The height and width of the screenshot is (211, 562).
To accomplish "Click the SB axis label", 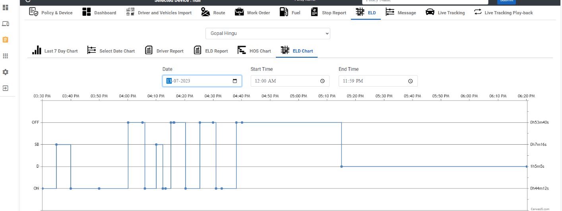I will (x=37, y=145).
